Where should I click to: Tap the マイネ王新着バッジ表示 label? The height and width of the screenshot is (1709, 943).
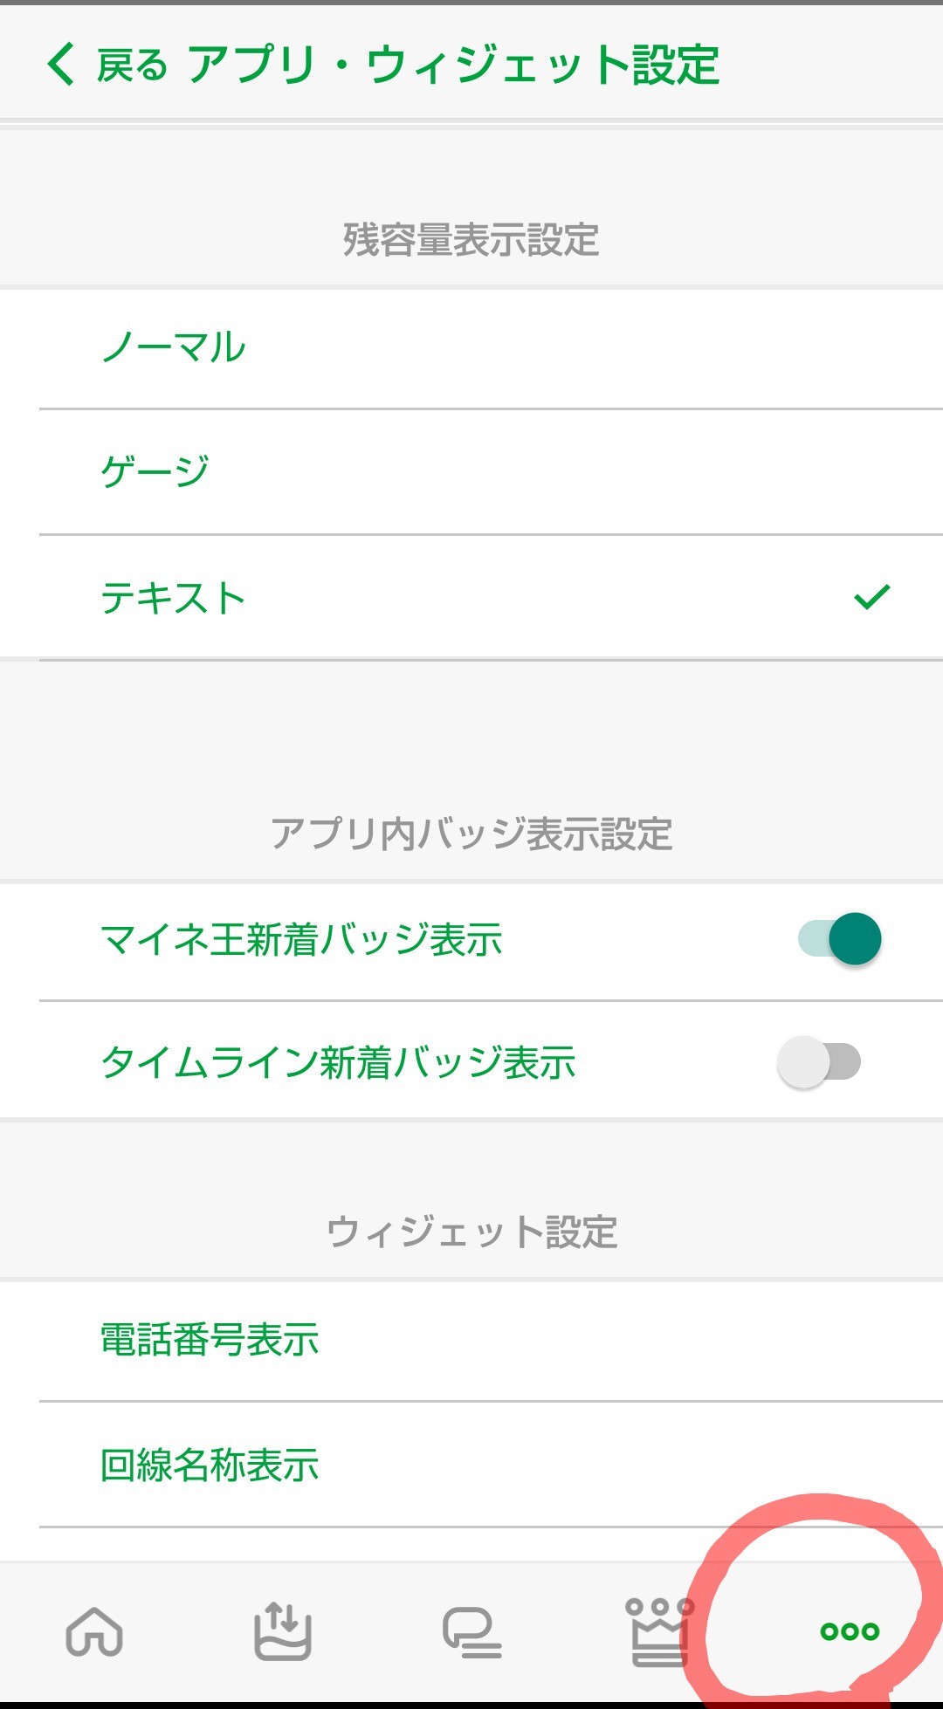coord(301,940)
